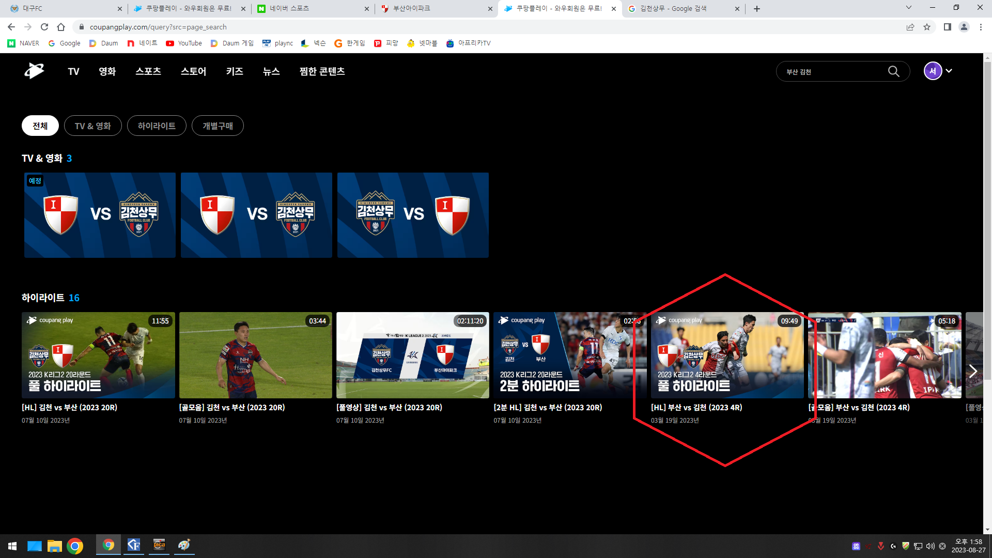Select 영화 in the navigation menu

pyautogui.click(x=107, y=71)
